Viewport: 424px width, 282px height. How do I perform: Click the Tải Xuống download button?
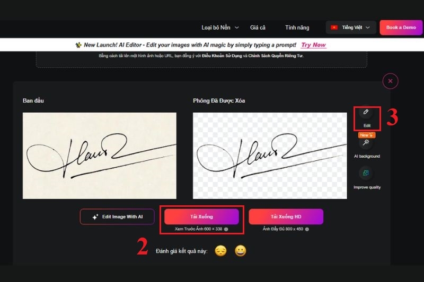pyautogui.click(x=201, y=217)
